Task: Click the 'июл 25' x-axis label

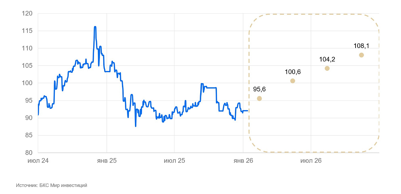Action: tap(174, 161)
